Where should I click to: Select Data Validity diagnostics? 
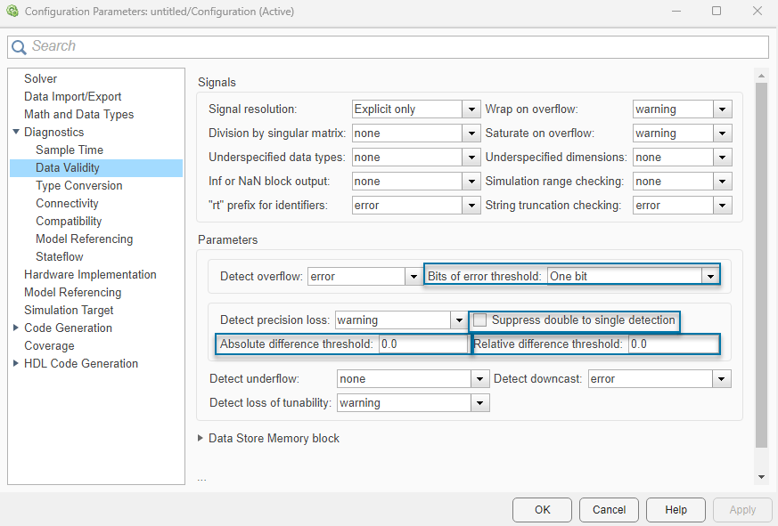pyautogui.click(x=96, y=167)
